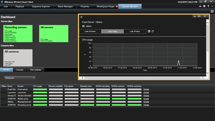Open the Details link for the Log server

(x=146, y=93)
